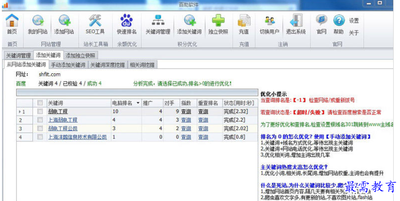Open the SEO工具 tools icon
The height and width of the screenshot is (201, 400).
tap(95, 21)
